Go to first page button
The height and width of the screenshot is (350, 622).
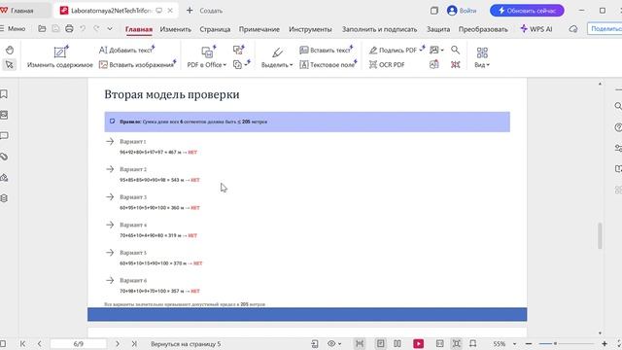22,343
